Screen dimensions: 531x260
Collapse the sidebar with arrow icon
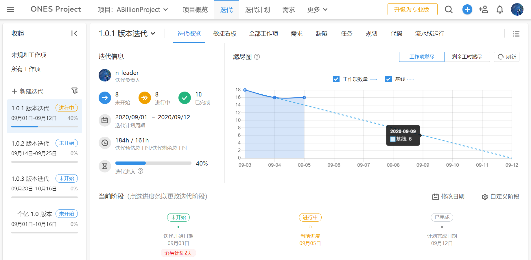pos(74,34)
